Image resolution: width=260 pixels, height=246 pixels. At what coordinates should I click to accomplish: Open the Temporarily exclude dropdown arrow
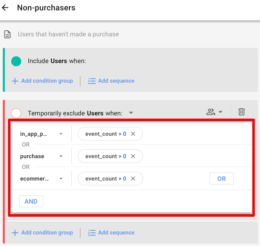tap(131, 113)
